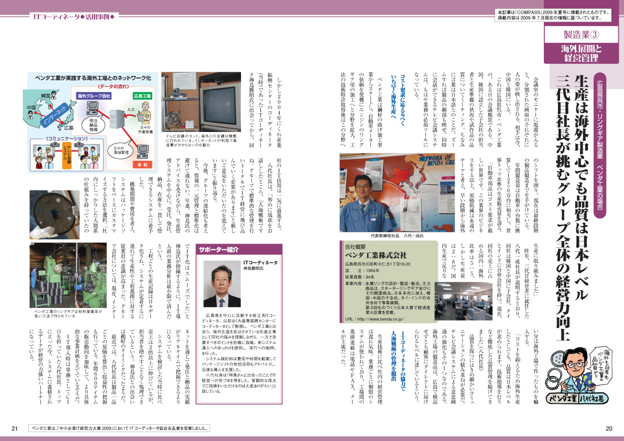Image resolution: width=624 pixels, height=441 pixels.
Task: Click the caption 代表取締役社長 八代一成氏
Action: tap(397, 235)
